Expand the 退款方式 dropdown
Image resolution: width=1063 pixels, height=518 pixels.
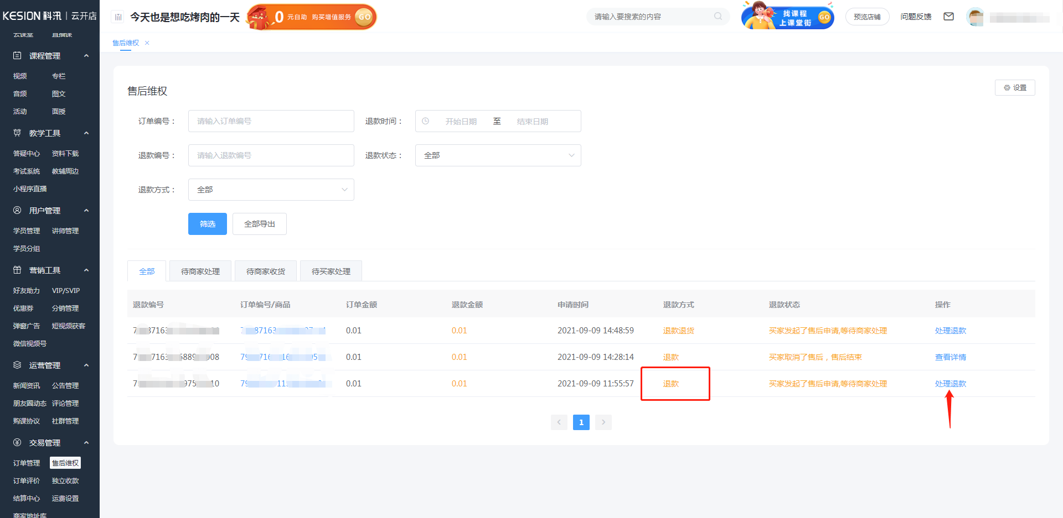(271, 190)
